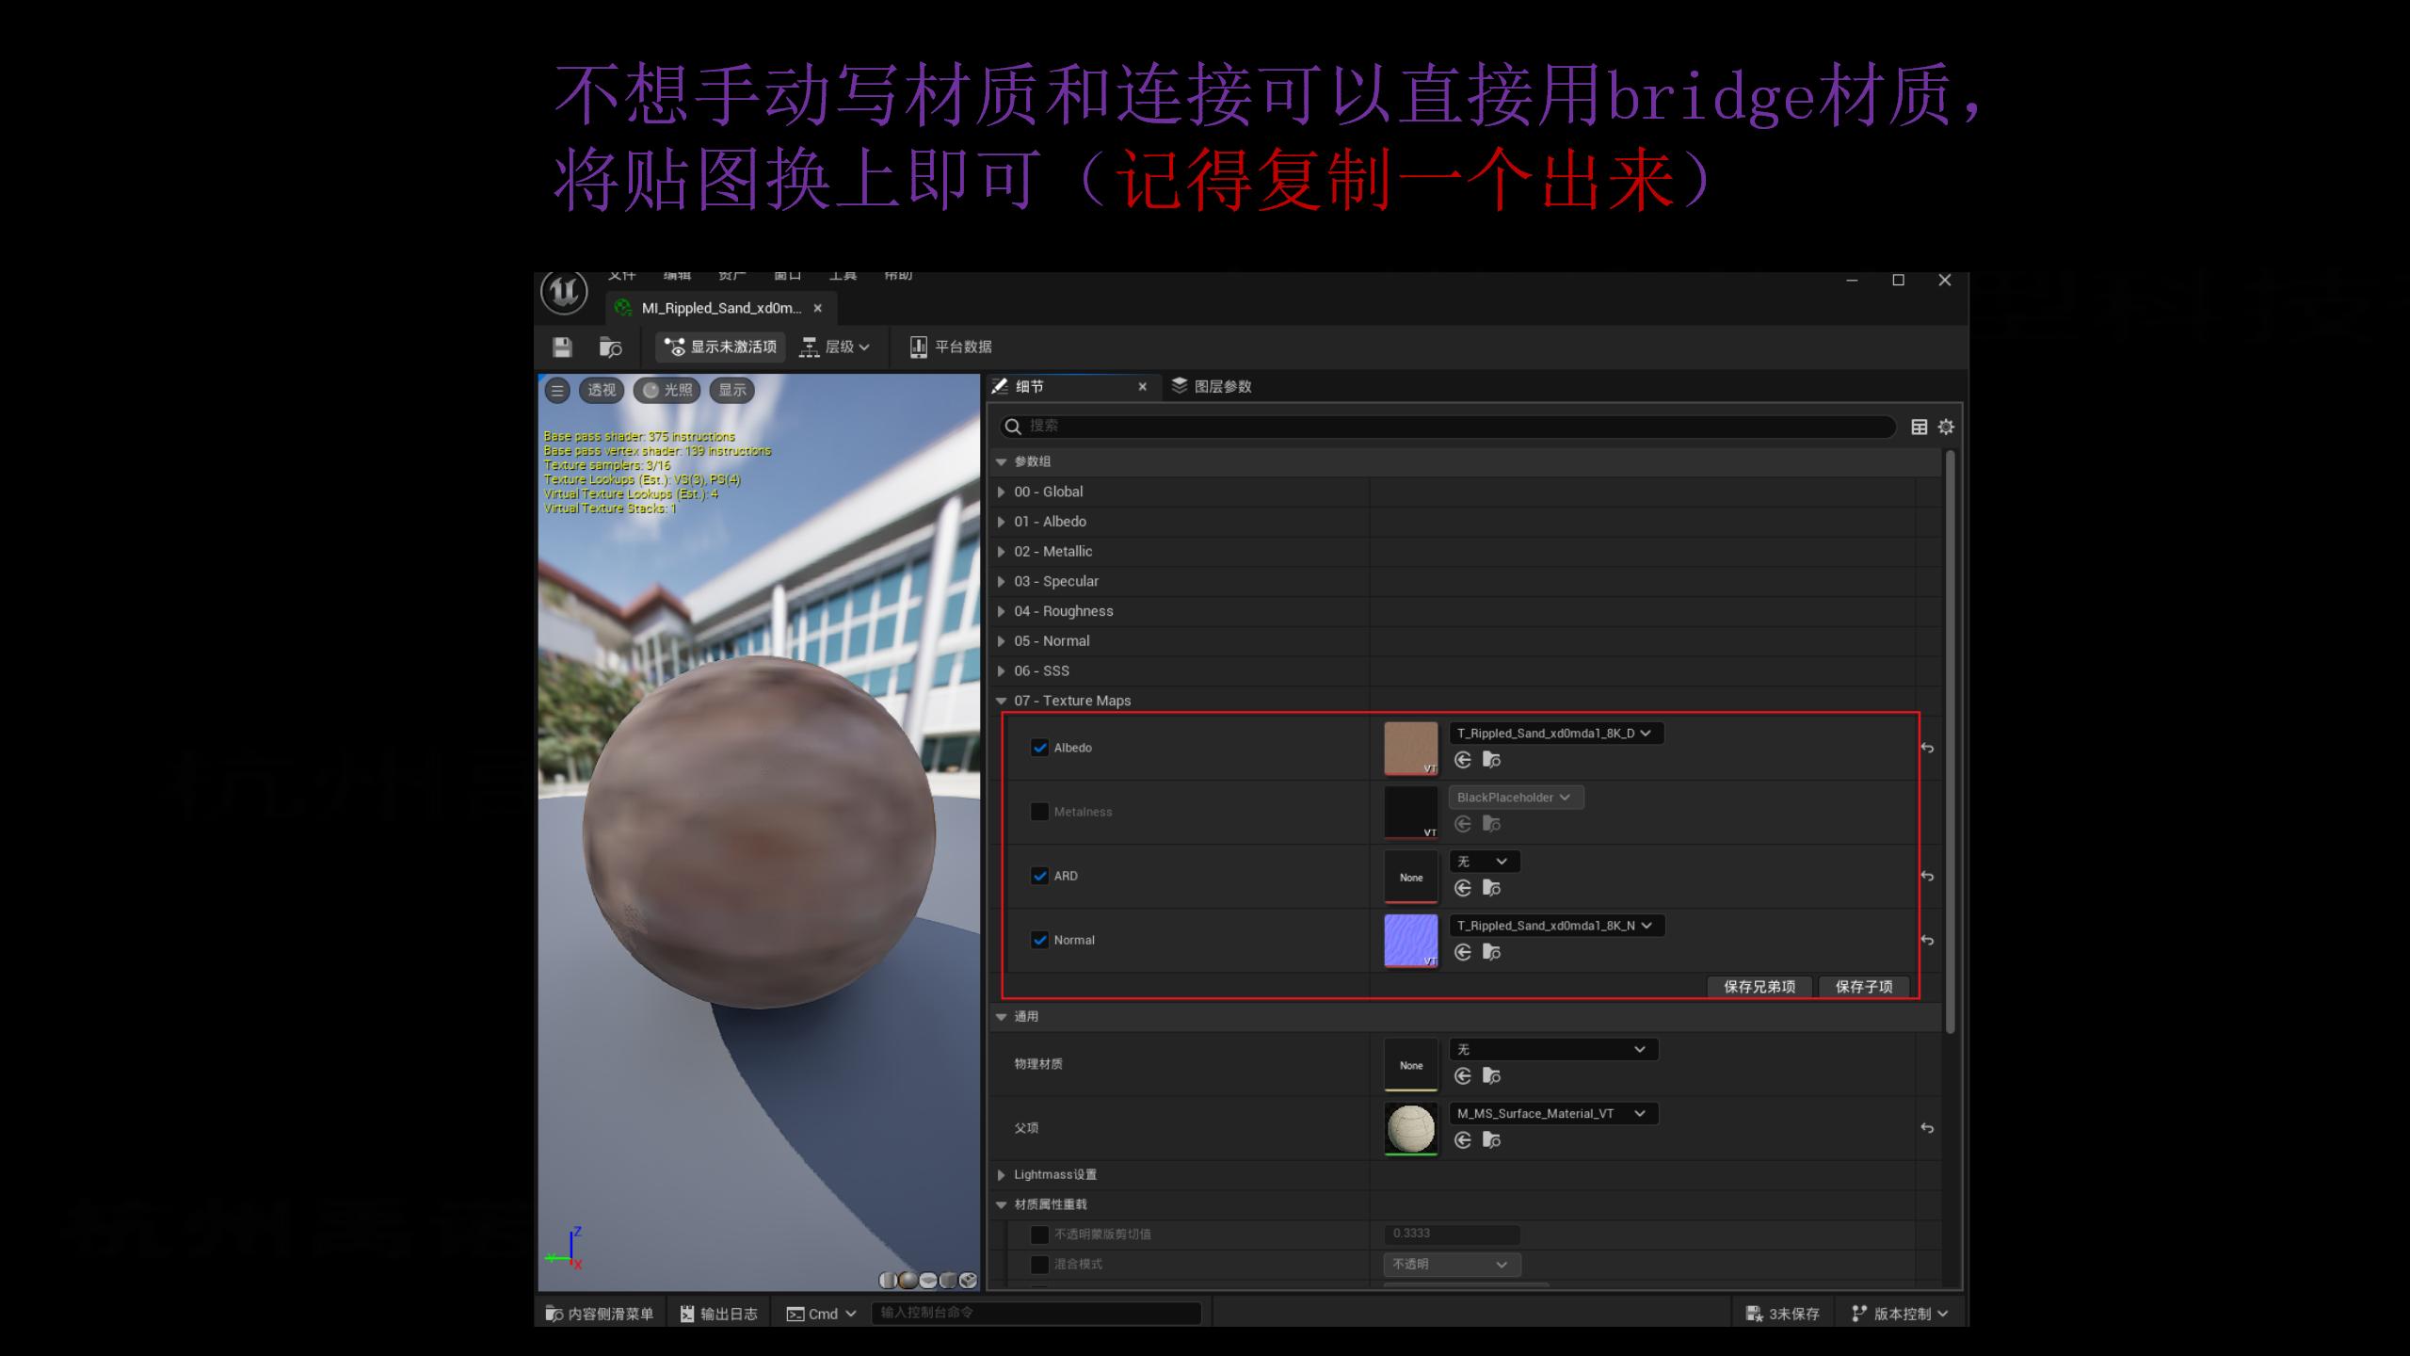Open the Normal texture asset dropdown

[1556, 926]
